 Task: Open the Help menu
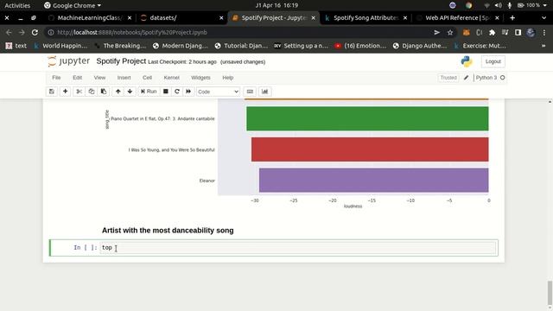(227, 78)
